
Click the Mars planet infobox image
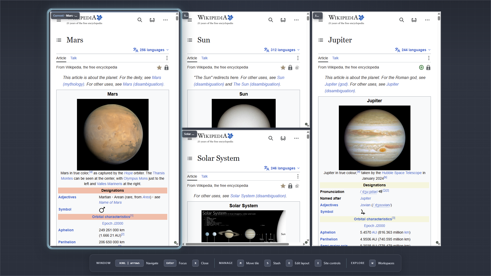pos(113,135)
